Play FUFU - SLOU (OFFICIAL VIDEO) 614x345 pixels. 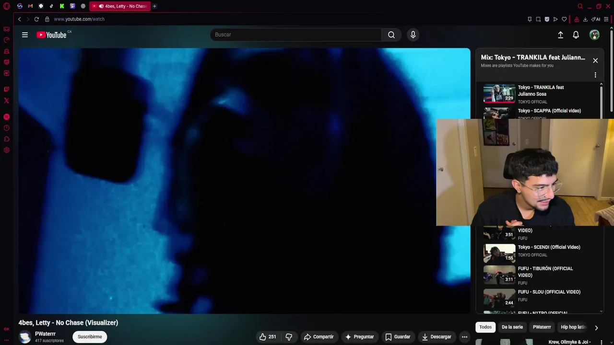pos(537,297)
